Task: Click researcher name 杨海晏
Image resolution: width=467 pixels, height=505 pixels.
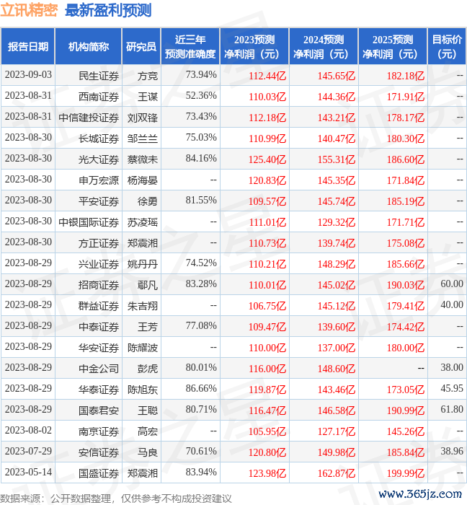Action: [x=143, y=180]
